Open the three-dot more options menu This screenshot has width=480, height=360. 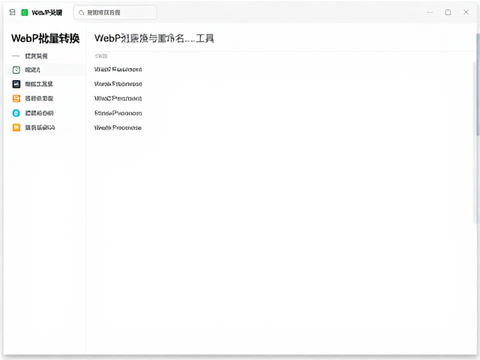coord(430,12)
